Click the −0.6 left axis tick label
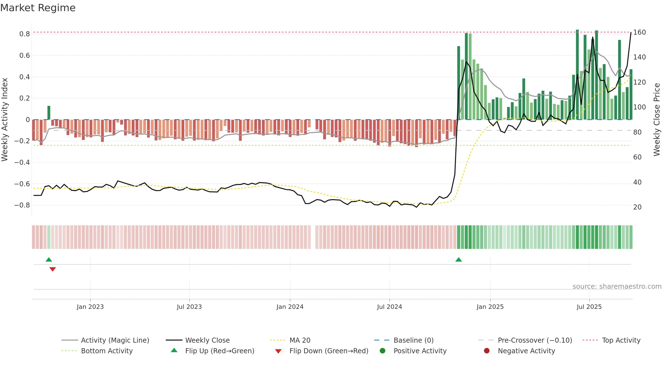 [22, 184]
